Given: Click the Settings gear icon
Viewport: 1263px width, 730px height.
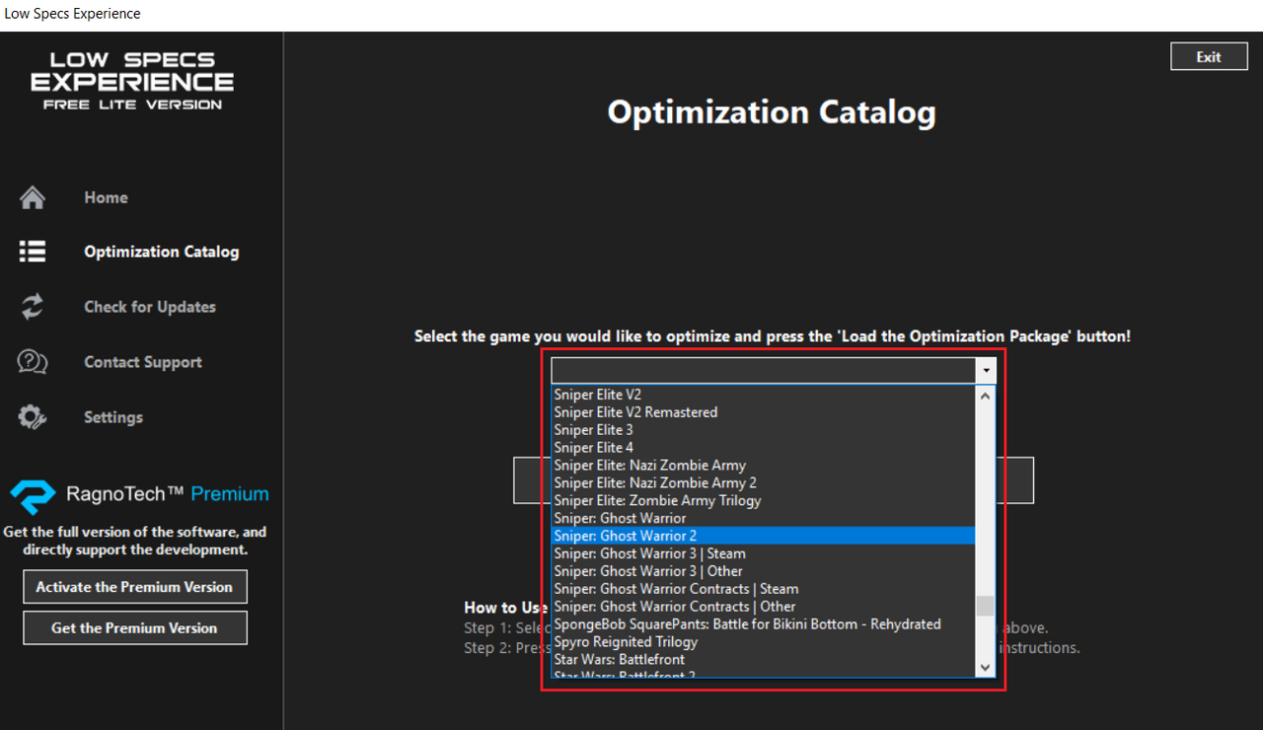Looking at the screenshot, I should 33,417.
